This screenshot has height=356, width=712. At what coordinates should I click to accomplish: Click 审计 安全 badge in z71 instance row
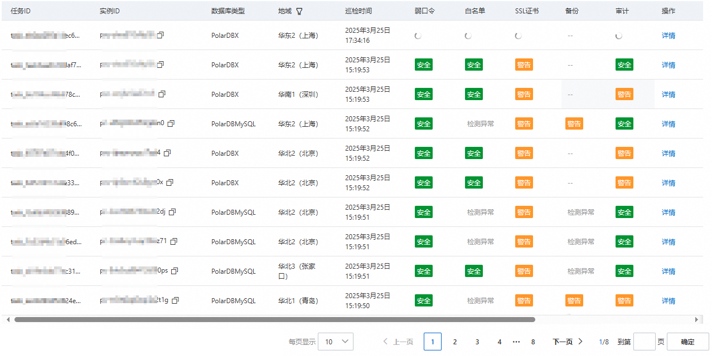pos(624,241)
